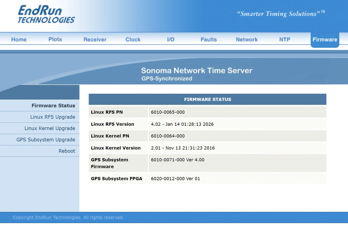Screen dimensions: 348x226
Task: Click the EndRun Technologies logo
Action: click(47, 14)
